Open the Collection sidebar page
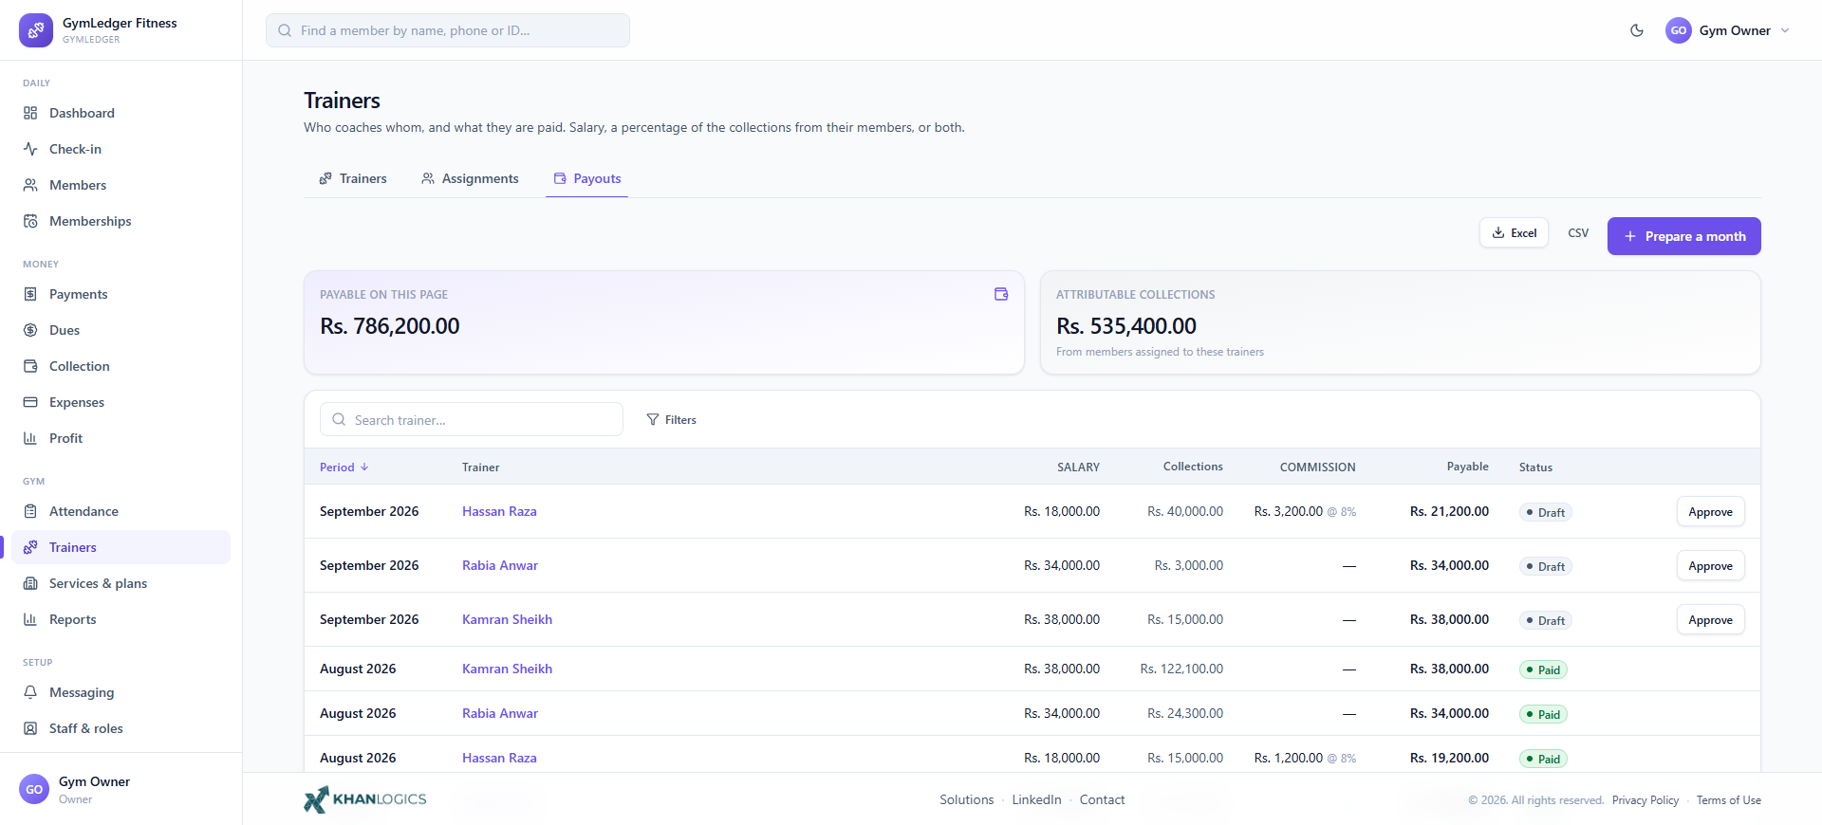1822x825 pixels. [x=121, y=366]
